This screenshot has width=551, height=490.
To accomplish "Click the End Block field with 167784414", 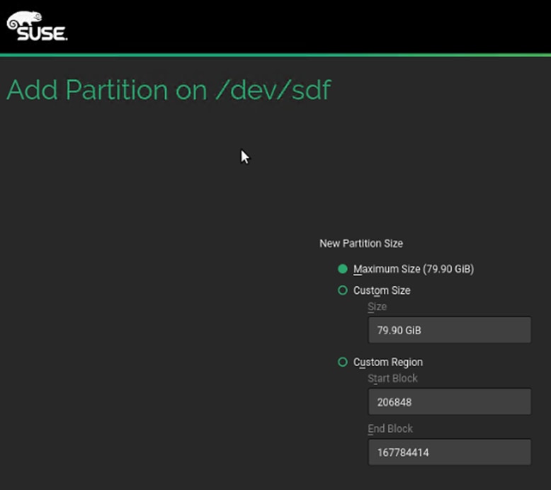I will 449,452.
